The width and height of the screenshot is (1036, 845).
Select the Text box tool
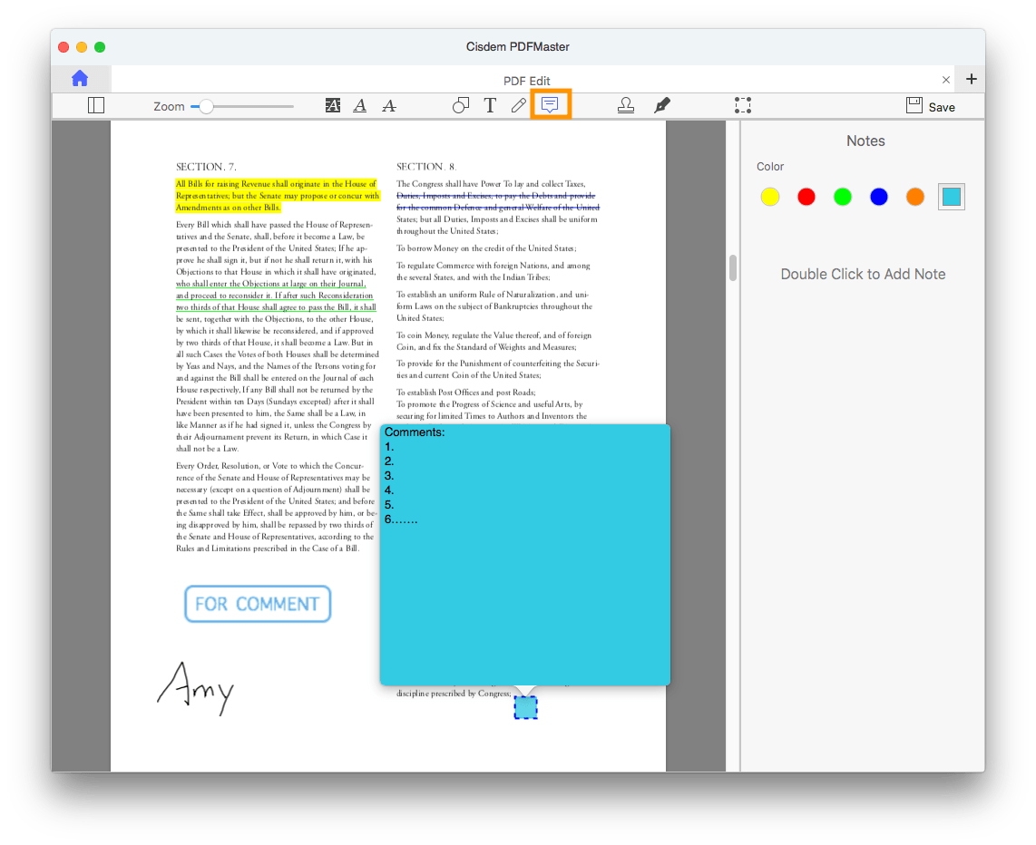(x=490, y=106)
